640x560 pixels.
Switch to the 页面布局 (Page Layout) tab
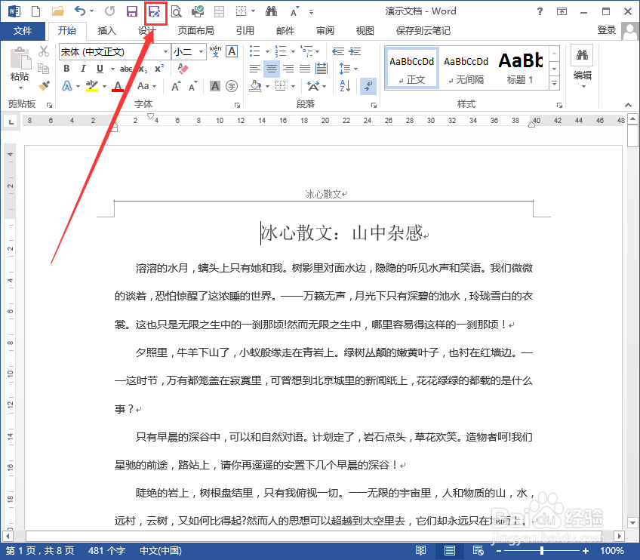point(196,31)
